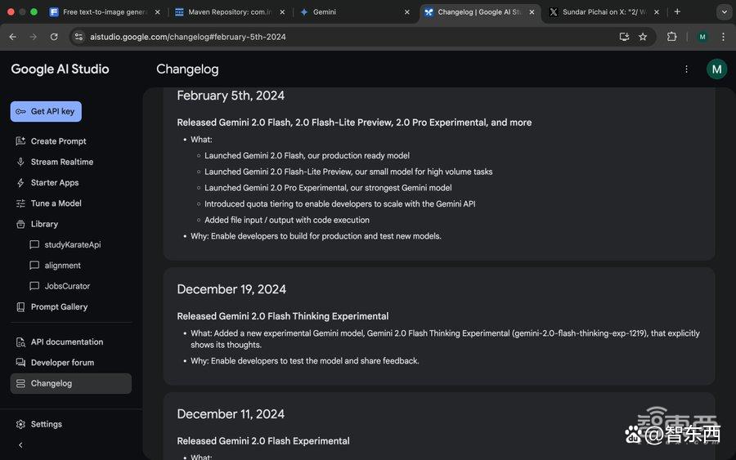
Task: Click the lightning bolt Starter Apps icon
Action: [20, 183]
